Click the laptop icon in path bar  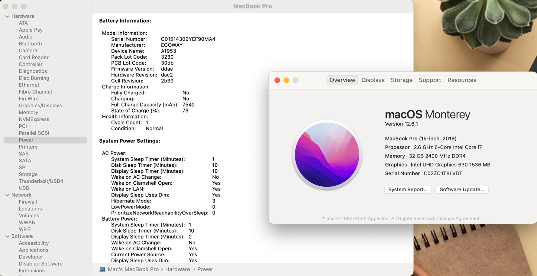[x=102, y=269]
